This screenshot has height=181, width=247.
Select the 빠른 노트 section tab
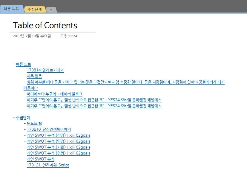click(12, 9)
